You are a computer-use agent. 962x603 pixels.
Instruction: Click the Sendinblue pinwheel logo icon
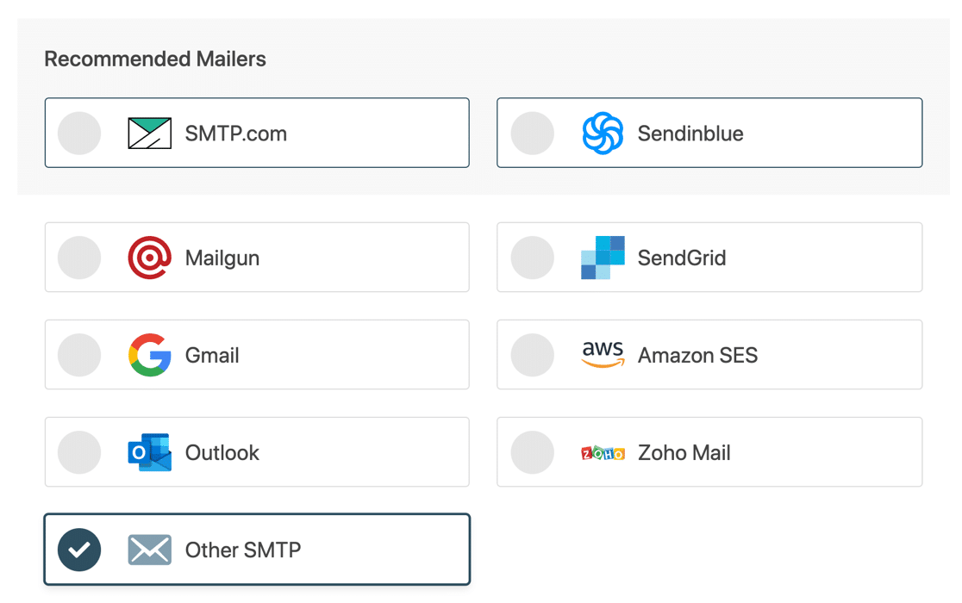click(603, 132)
